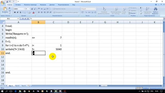
Task: Open the Формат cells dropdown
Action: coord(133,13)
